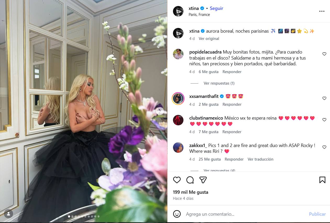330x223 pixels.
Task: Click the tagged people icon on photo
Action: point(8,214)
